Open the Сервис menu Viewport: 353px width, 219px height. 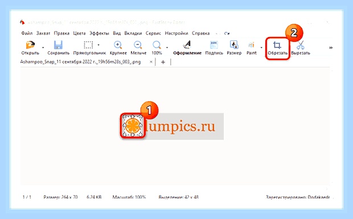coord(153,34)
